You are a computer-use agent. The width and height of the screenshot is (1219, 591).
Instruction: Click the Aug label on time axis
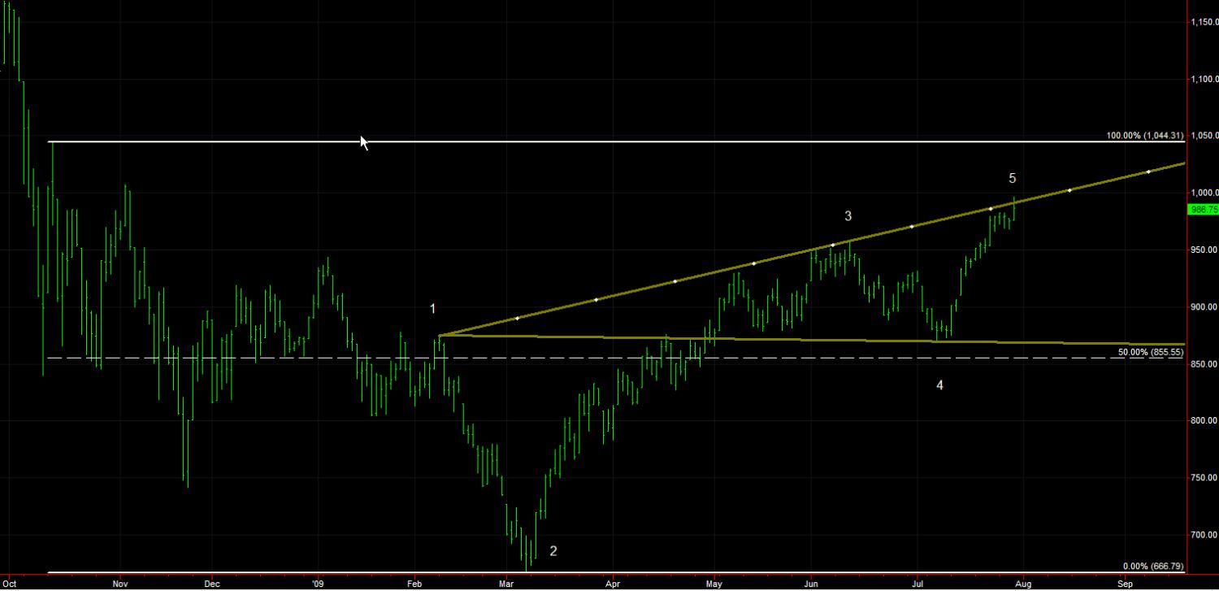[x=1023, y=584]
